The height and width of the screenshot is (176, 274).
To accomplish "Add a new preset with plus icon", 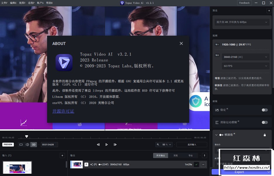I will 269,11.
